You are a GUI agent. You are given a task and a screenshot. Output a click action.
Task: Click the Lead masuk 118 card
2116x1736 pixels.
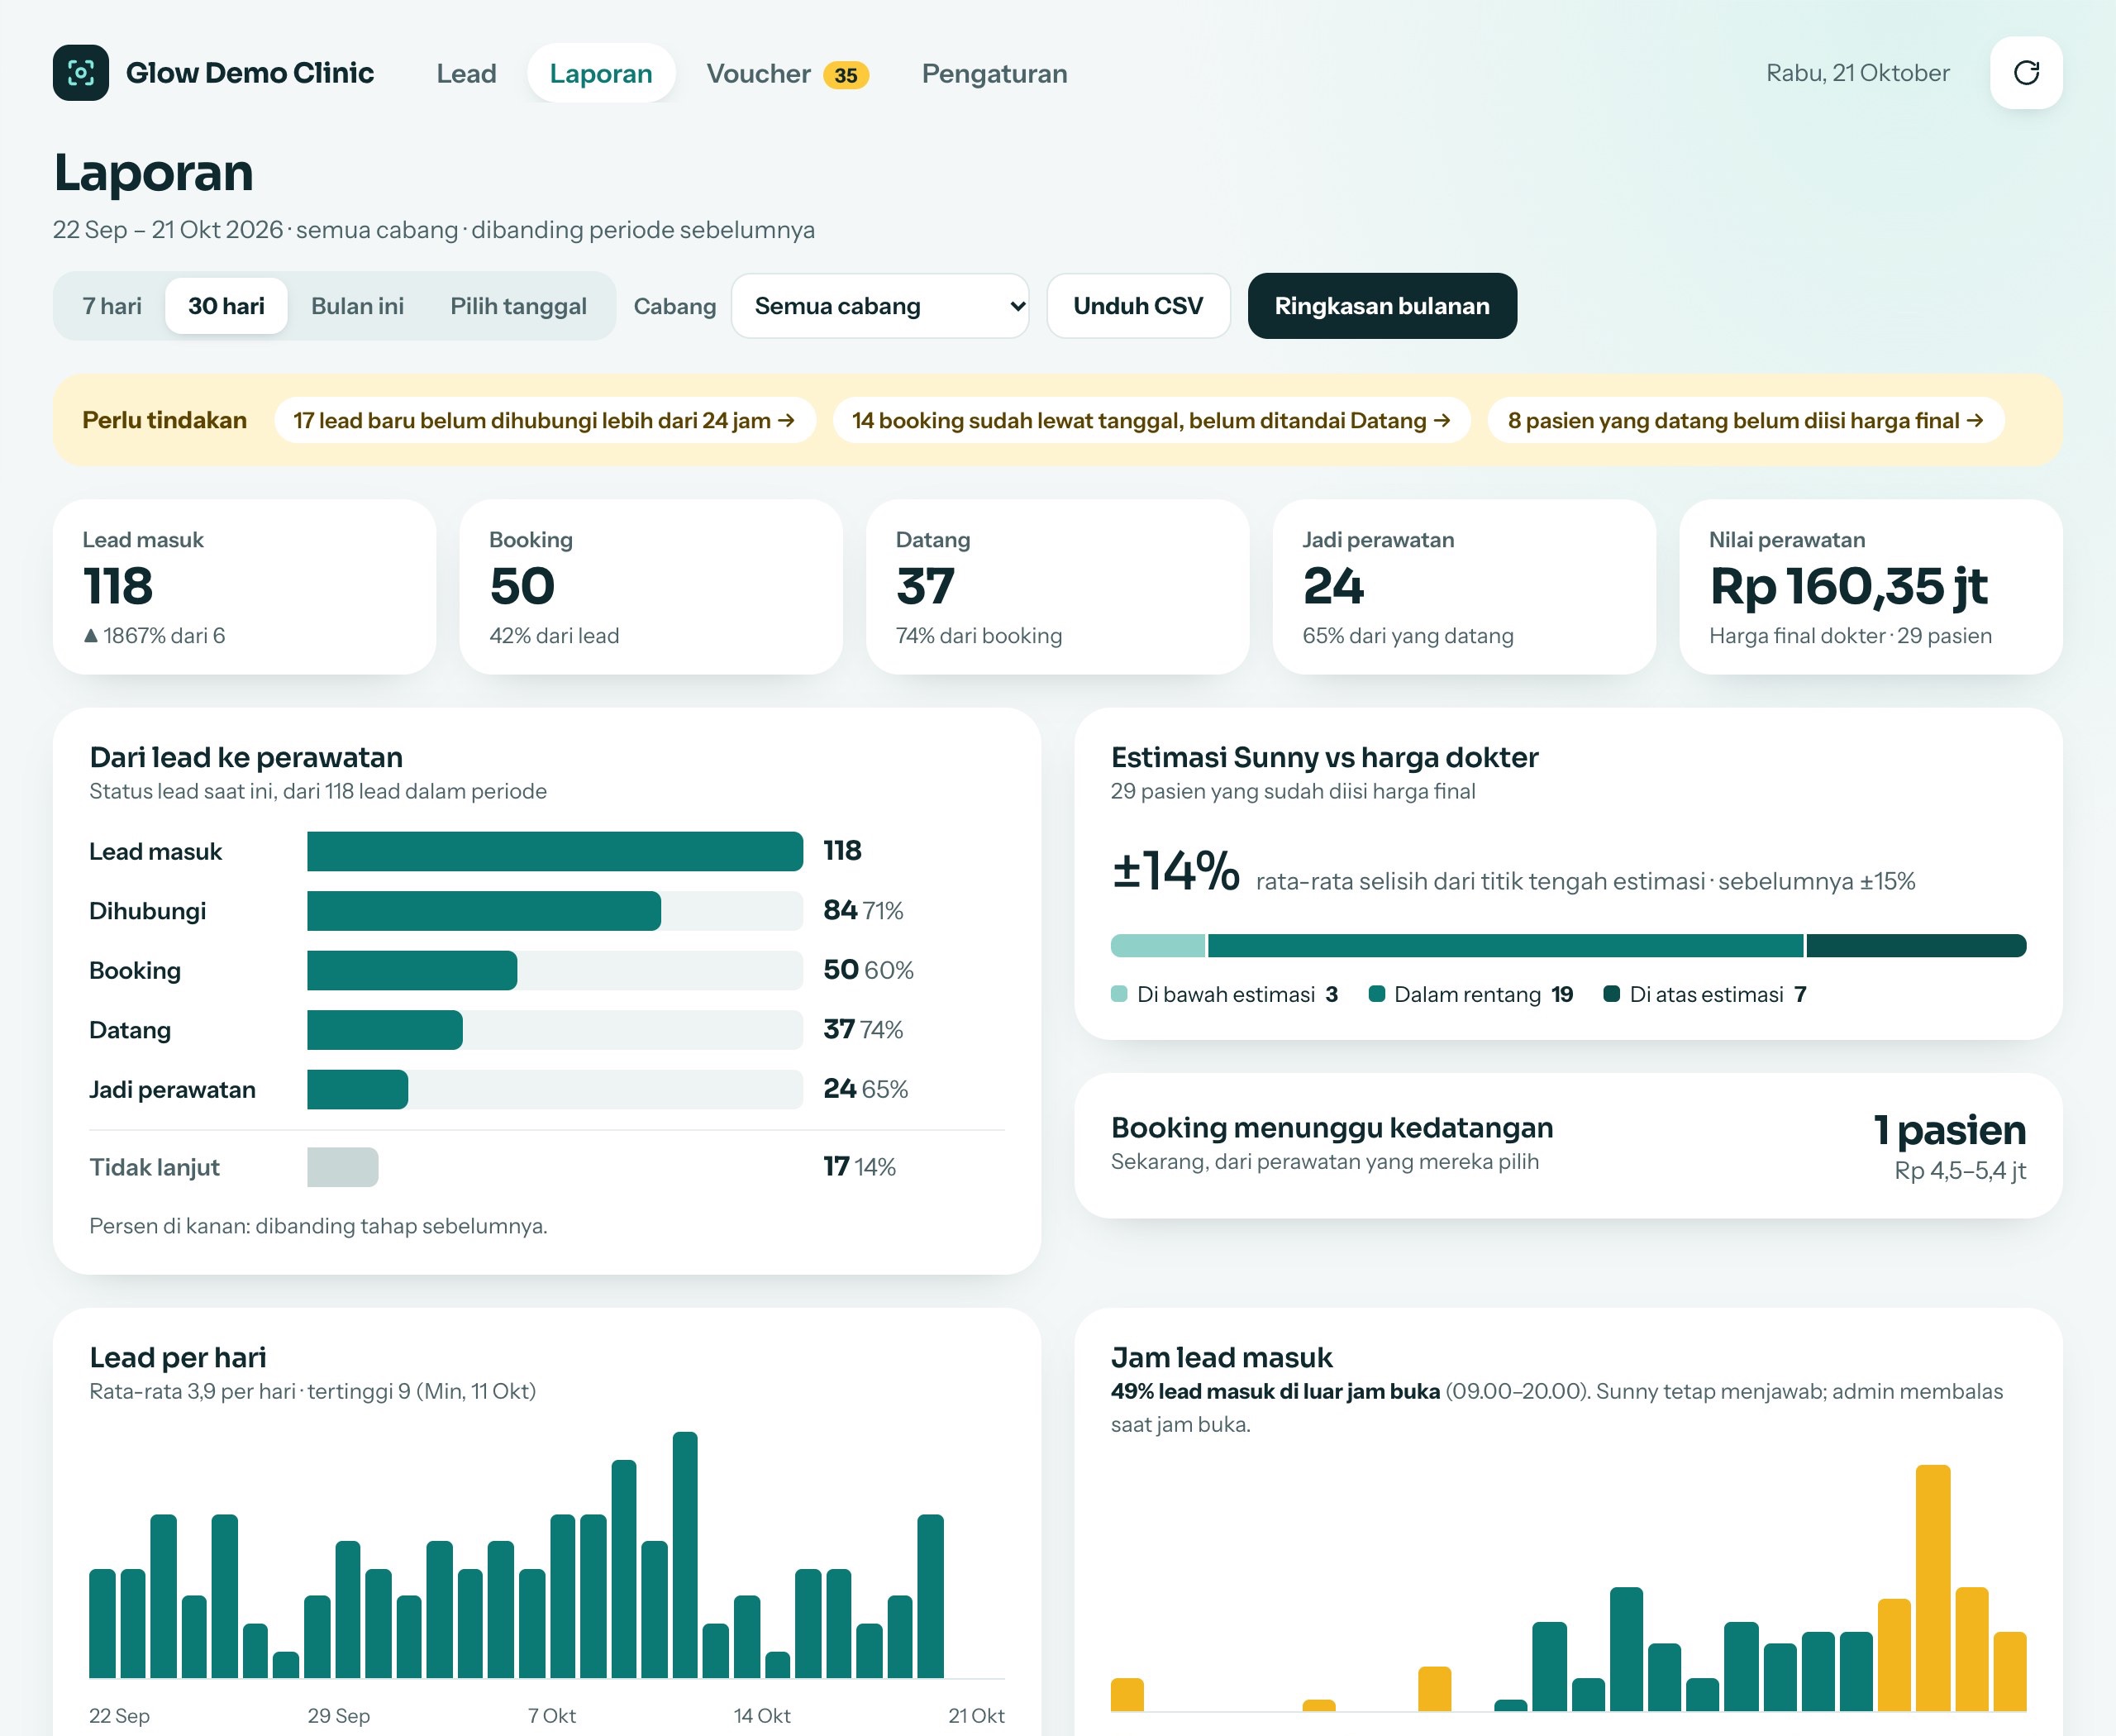coord(244,587)
